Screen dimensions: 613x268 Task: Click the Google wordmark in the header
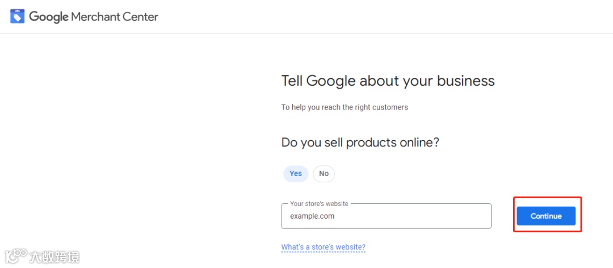pos(49,16)
